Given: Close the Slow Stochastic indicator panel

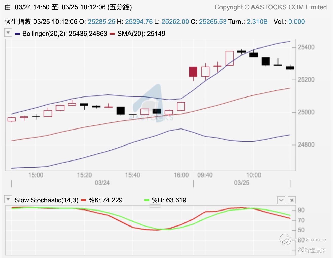Looking at the screenshot, I should tap(292, 200).
